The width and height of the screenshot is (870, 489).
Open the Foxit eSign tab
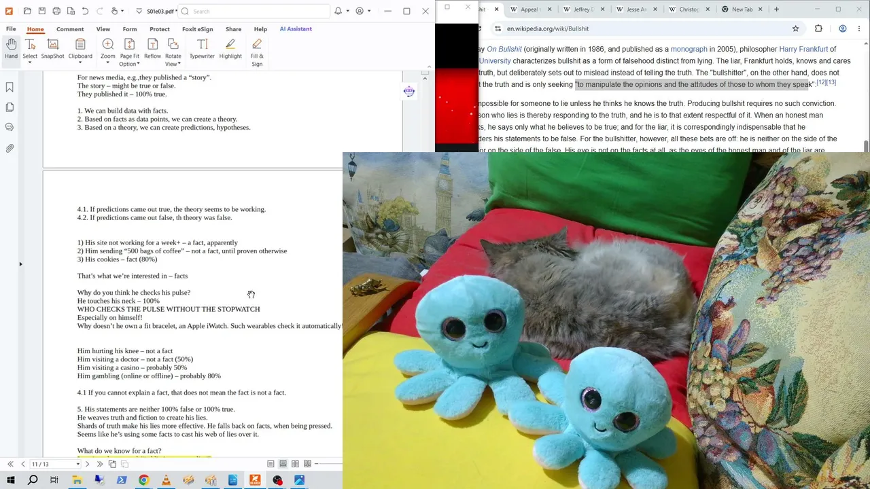pos(198,29)
